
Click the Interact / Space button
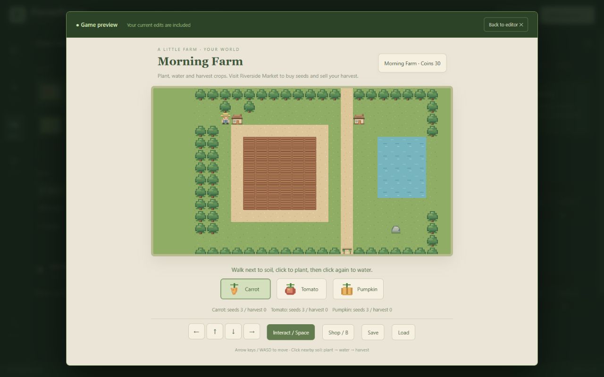pos(291,332)
